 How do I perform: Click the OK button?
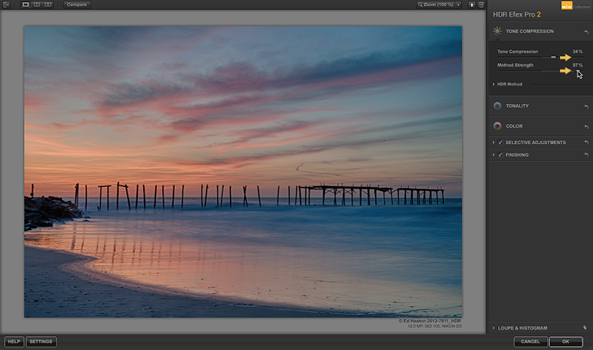[565, 341]
